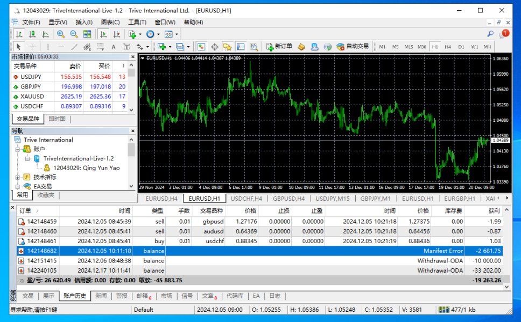Screen dimensions: 521x322
Task: Select the candlestick chart icon
Action: [x=32, y=34]
